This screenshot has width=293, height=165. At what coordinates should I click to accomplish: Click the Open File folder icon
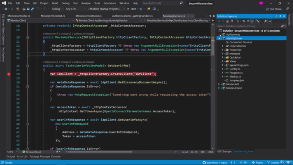(x=24, y=9)
